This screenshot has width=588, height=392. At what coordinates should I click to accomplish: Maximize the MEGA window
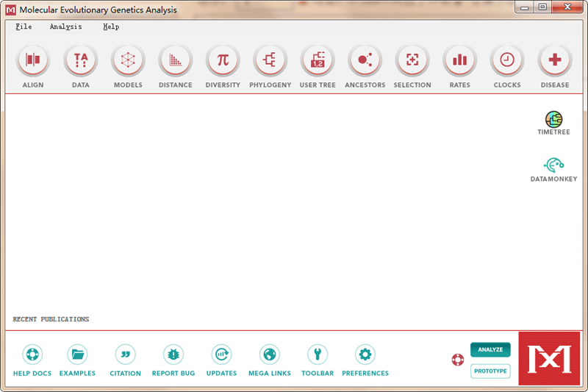[x=542, y=7]
